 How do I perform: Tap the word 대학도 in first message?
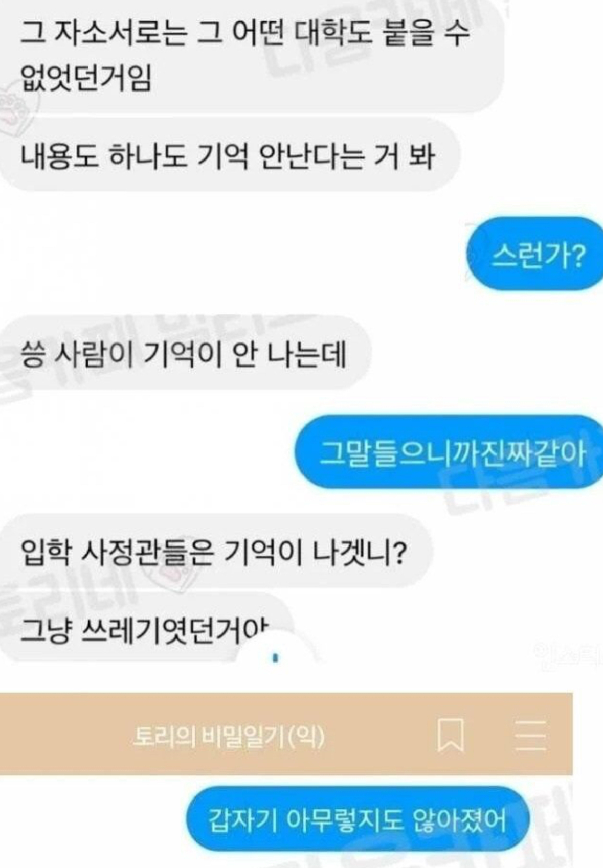click(x=333, y=34)
